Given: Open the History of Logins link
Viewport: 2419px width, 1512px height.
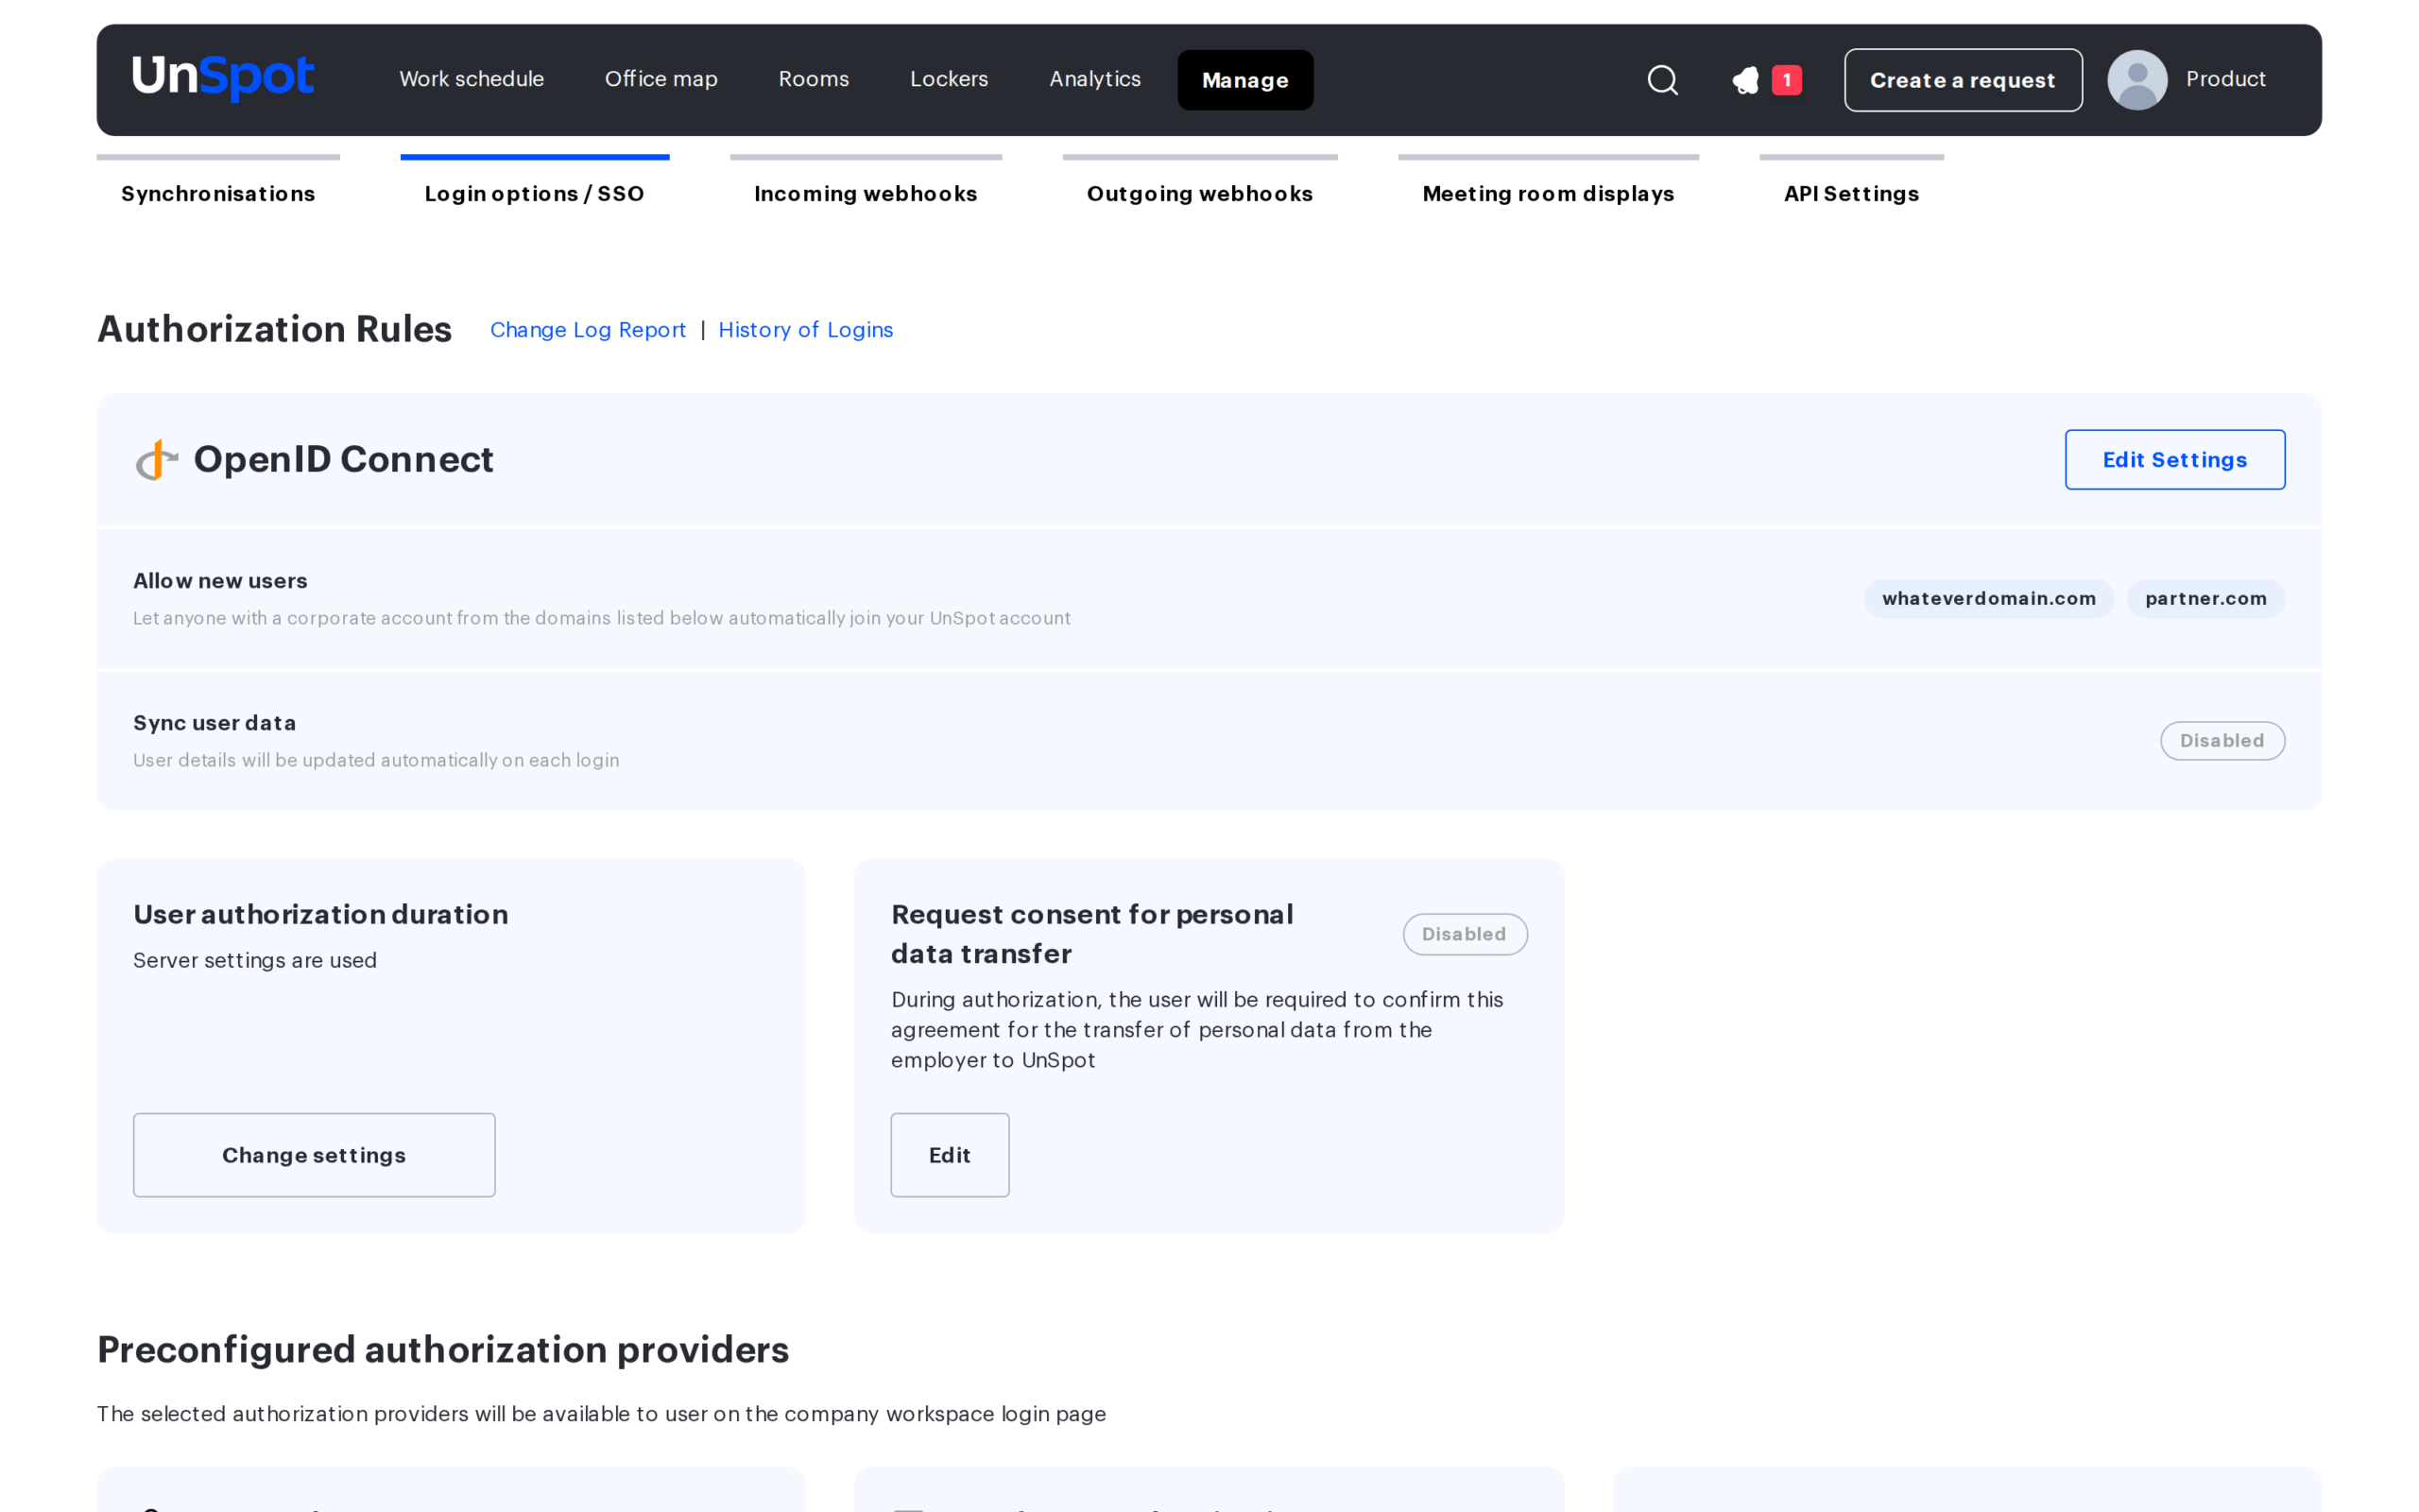Looking at the screenshot, I should click(806, 330).
